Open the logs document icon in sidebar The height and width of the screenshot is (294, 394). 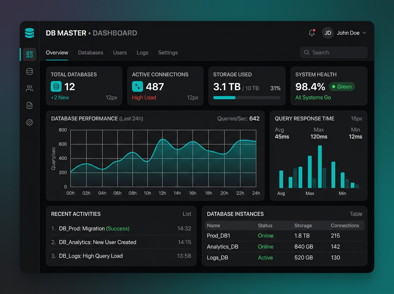30,105
